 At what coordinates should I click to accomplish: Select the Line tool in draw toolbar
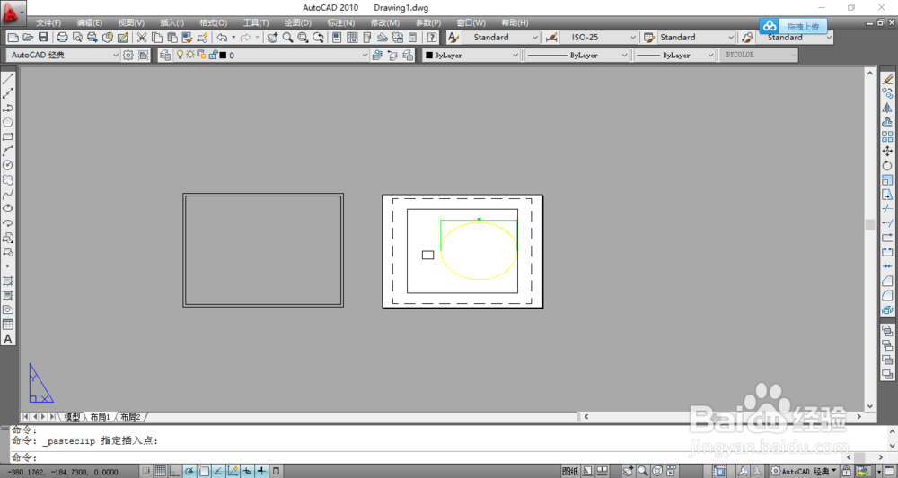[8, 79]
